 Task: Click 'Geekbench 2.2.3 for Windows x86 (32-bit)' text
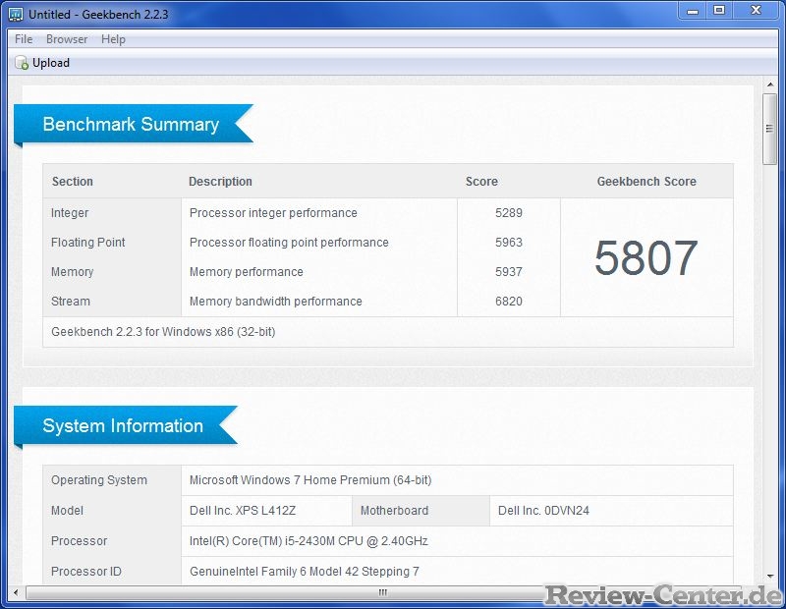[x=163, y=332]
